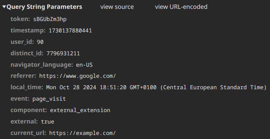The width and height of the screenshot is (270, 139).
Task: Click the Query String Parameters heading
Action: pos(44,7)
